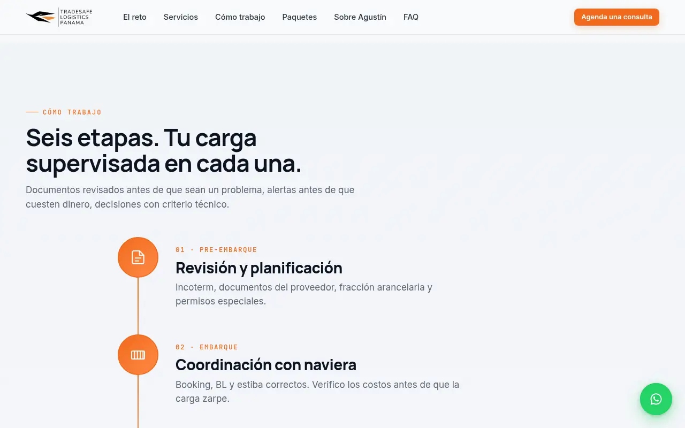Go to the El reto section
685x428 pixels.
pos(135,17)
